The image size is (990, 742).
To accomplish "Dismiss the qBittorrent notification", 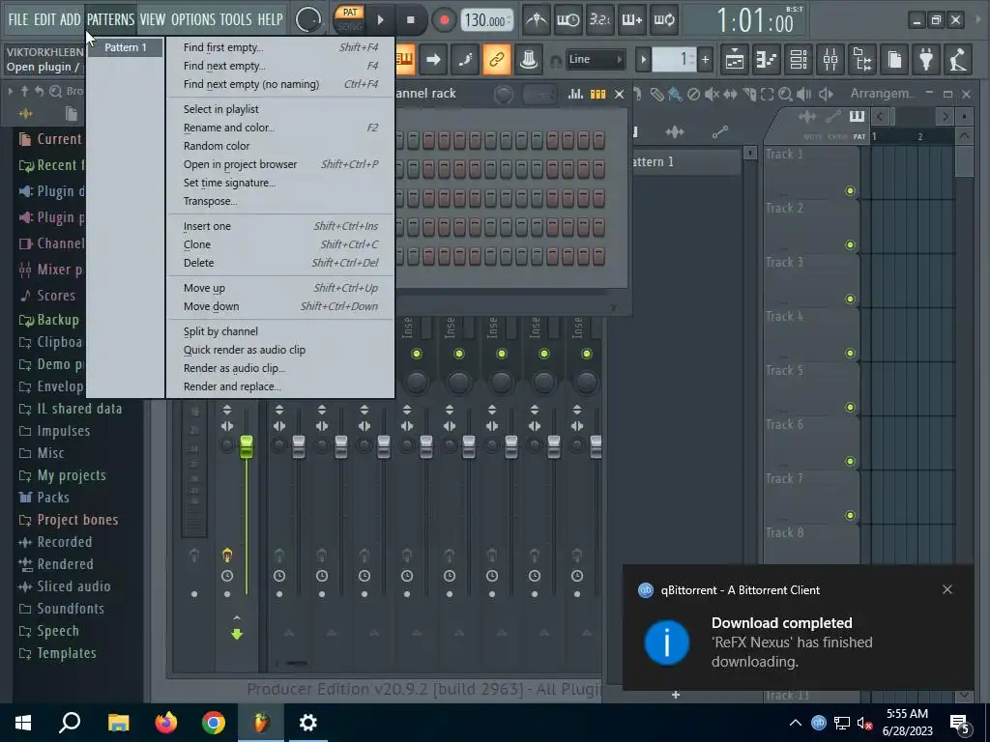I will (947, 589).
